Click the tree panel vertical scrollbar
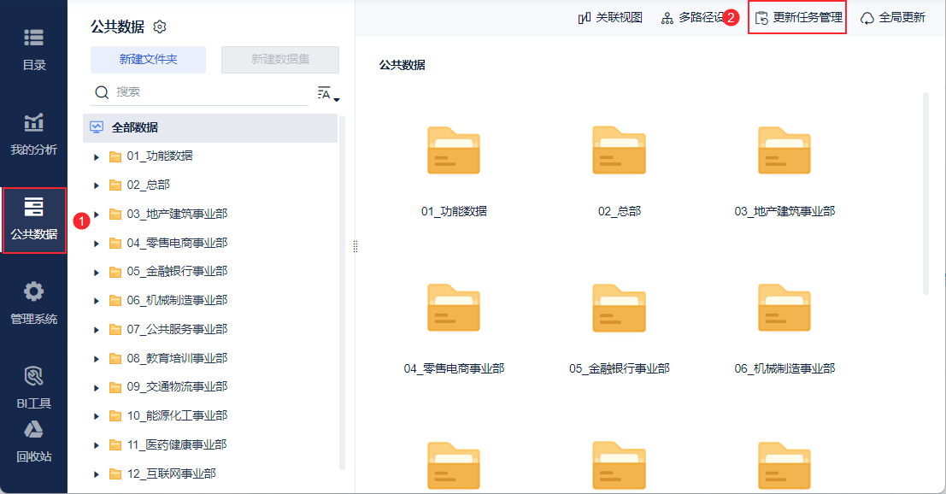The image size is (946, 494). (x=342, y=292)
